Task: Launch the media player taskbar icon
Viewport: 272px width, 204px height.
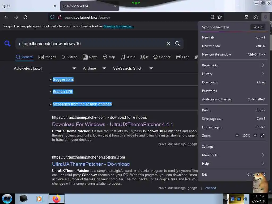Action: [x=39, y=199]
